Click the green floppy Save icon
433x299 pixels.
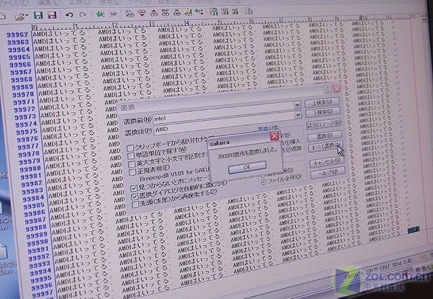[x=38, y=15]
